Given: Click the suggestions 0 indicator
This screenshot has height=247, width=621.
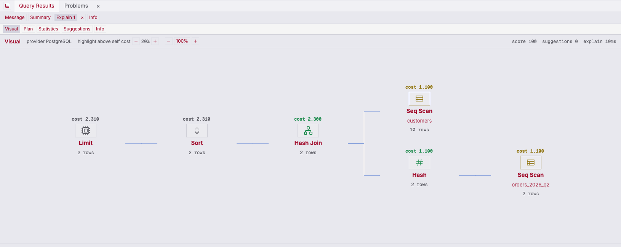Looking at the screenshot, I should [x=560, y=41].
